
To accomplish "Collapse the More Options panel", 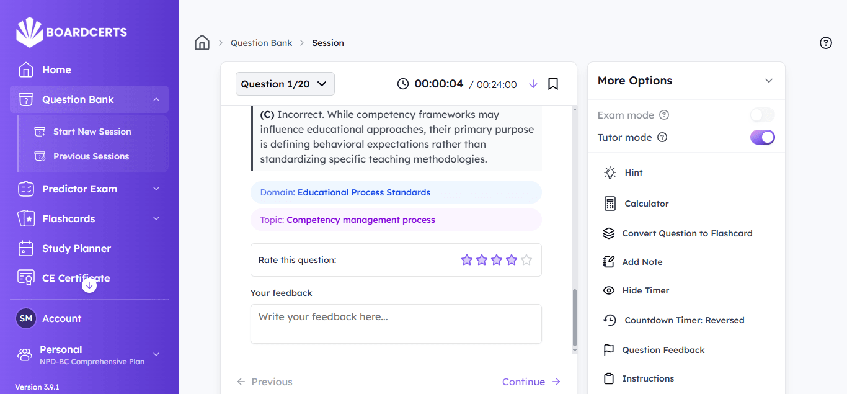I will click(769, 81).
